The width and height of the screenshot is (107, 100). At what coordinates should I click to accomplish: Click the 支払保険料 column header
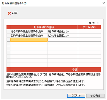(x=89, y=27)
